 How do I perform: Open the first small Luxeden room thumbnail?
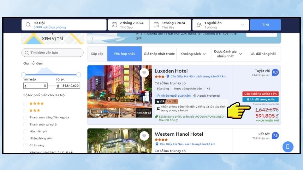click(95, 113)
